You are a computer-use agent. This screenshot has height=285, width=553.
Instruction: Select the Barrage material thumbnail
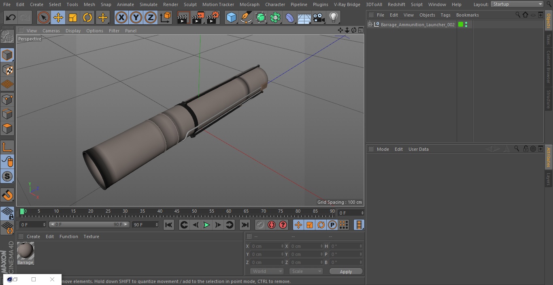pos(26,251)
